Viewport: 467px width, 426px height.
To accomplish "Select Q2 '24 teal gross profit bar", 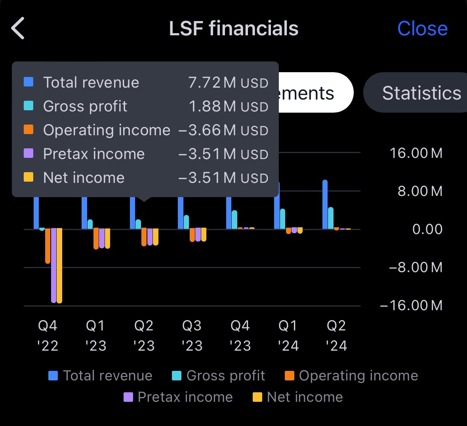I will pos(331,218).
